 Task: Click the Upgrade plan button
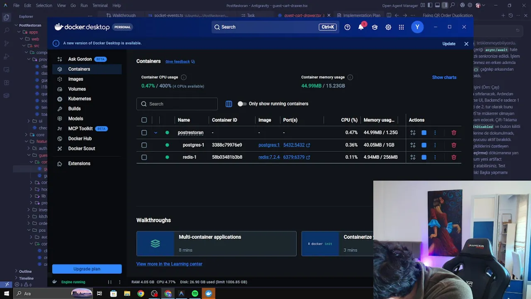[87, 269]
